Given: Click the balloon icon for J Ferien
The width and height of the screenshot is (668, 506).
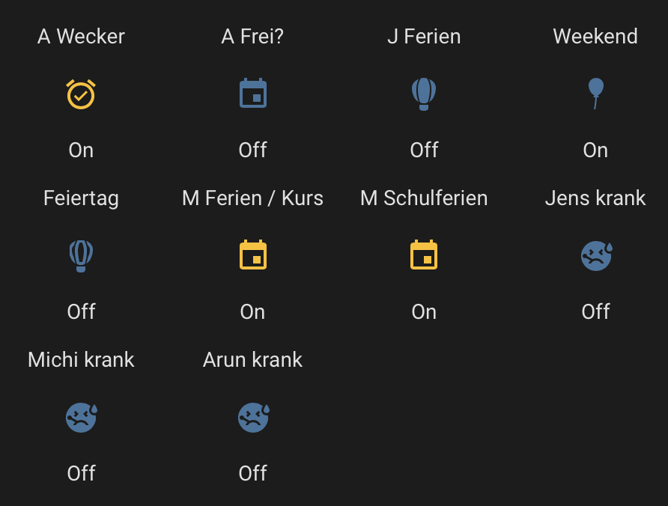Looking at the screenshot, I should 424,94.
